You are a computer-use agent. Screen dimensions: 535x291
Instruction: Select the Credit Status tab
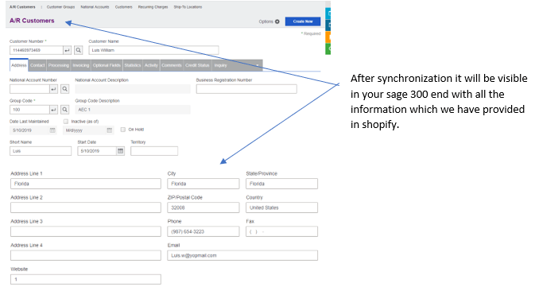click(x=197, y=65)
